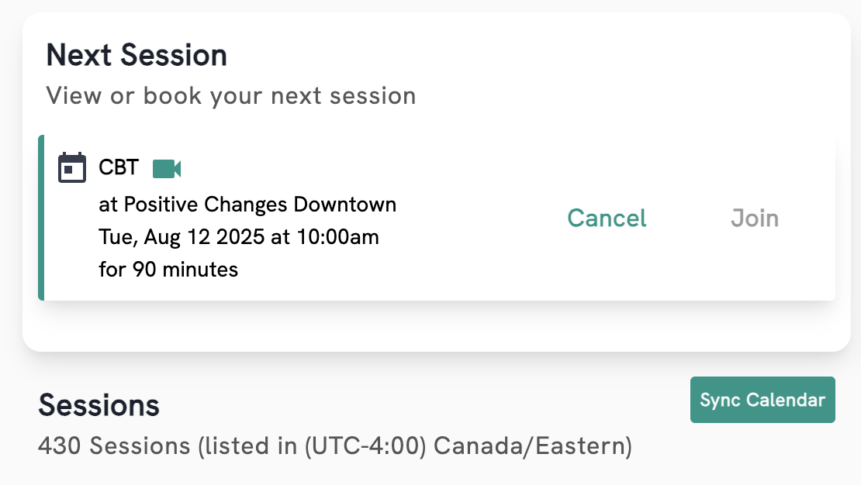Viewport: 861px width, 485px height.
Task: Click the Positive Changes Downtown location name
Action: [260, 205]
